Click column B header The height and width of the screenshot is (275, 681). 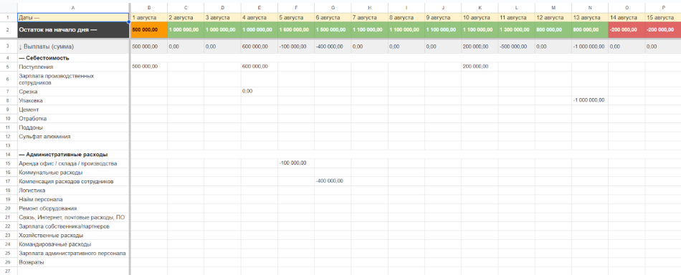click(149, 8)
